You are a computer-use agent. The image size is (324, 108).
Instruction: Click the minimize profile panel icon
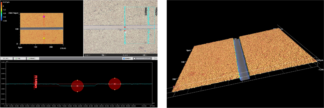coord(153,59)
